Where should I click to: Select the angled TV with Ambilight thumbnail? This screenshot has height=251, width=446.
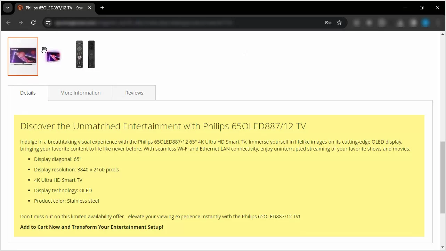(x=53, y=56)
